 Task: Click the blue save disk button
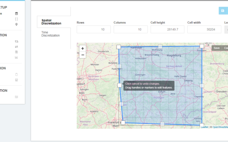click(223, 11)
